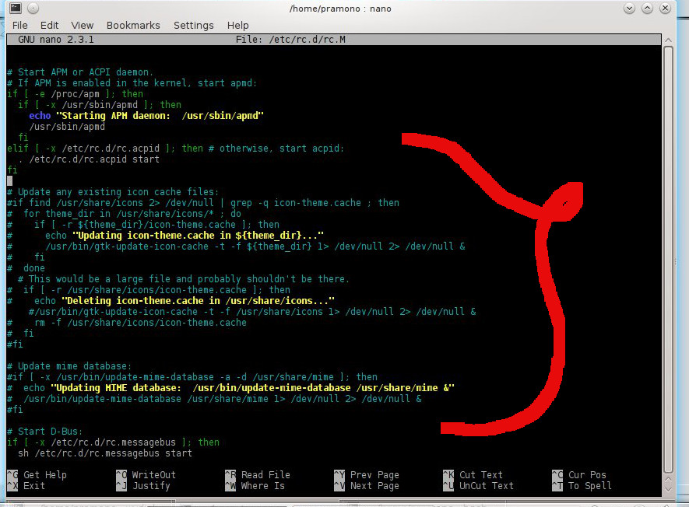Click the 'GNU nano 2.3.1' header text
This screenshot has width=689, height=507.
point(56,40)
